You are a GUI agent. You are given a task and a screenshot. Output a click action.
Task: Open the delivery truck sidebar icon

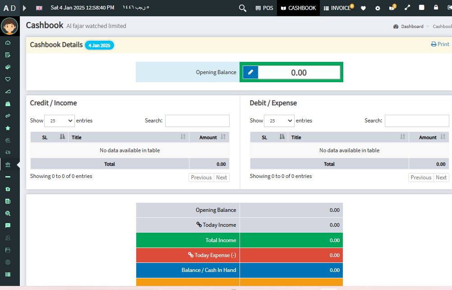coord(8,152)
